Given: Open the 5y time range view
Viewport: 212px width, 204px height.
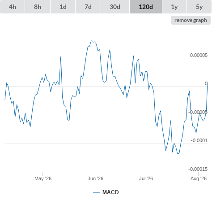Looking at the screenshot, I should (x=199, y=7).
